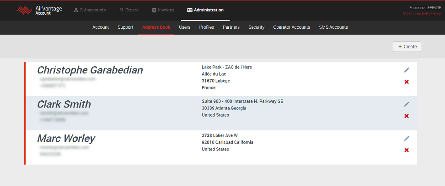Select the Operator Accounts tab

[x=291, y=27]
